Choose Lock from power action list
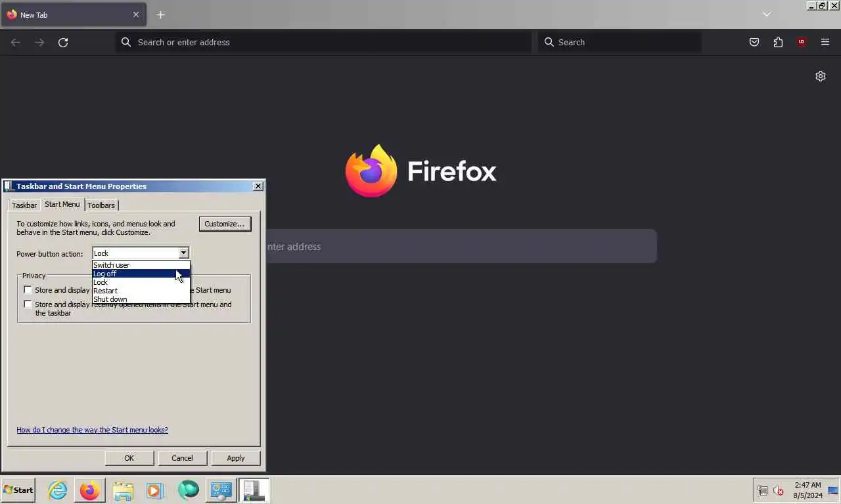This screenshot has height=504, width=841. pyautogui.click(x=141, y=282)
